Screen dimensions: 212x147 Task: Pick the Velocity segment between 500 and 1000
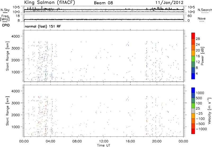(193, 96)
